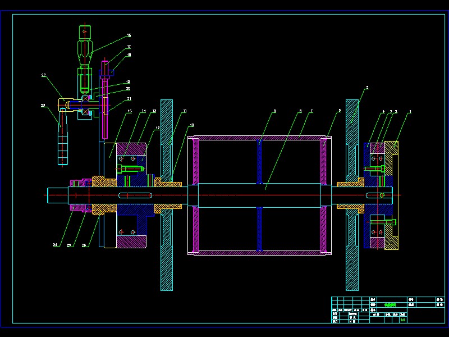Click the keyway slot on left shaft
Screen dimensions: 449x337
135,195
